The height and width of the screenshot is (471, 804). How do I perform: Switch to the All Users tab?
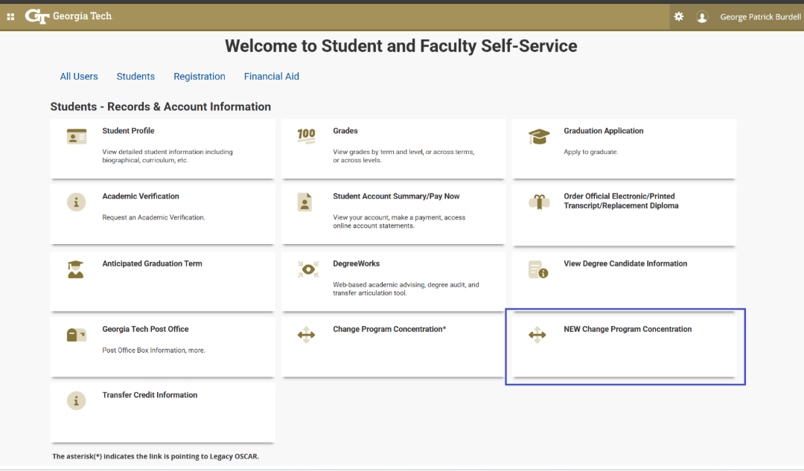click(x=79, y=77)
